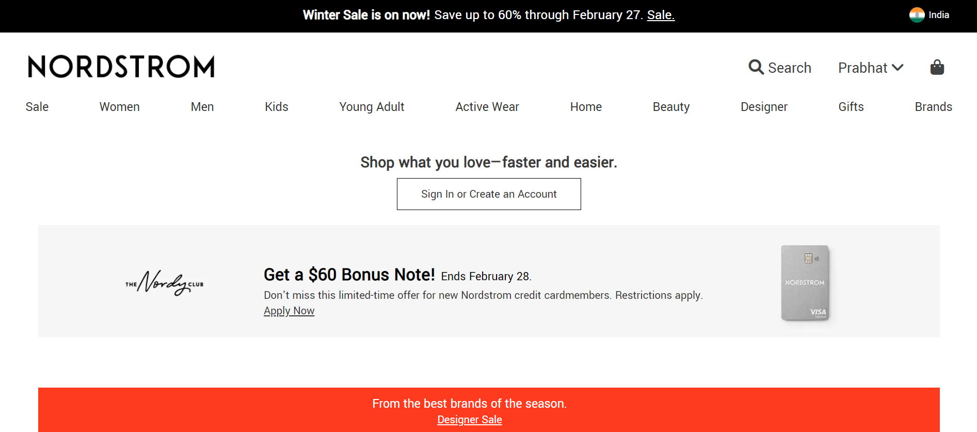Click the Search magnifier icon

pyautogui.click(x=756, y=67)
